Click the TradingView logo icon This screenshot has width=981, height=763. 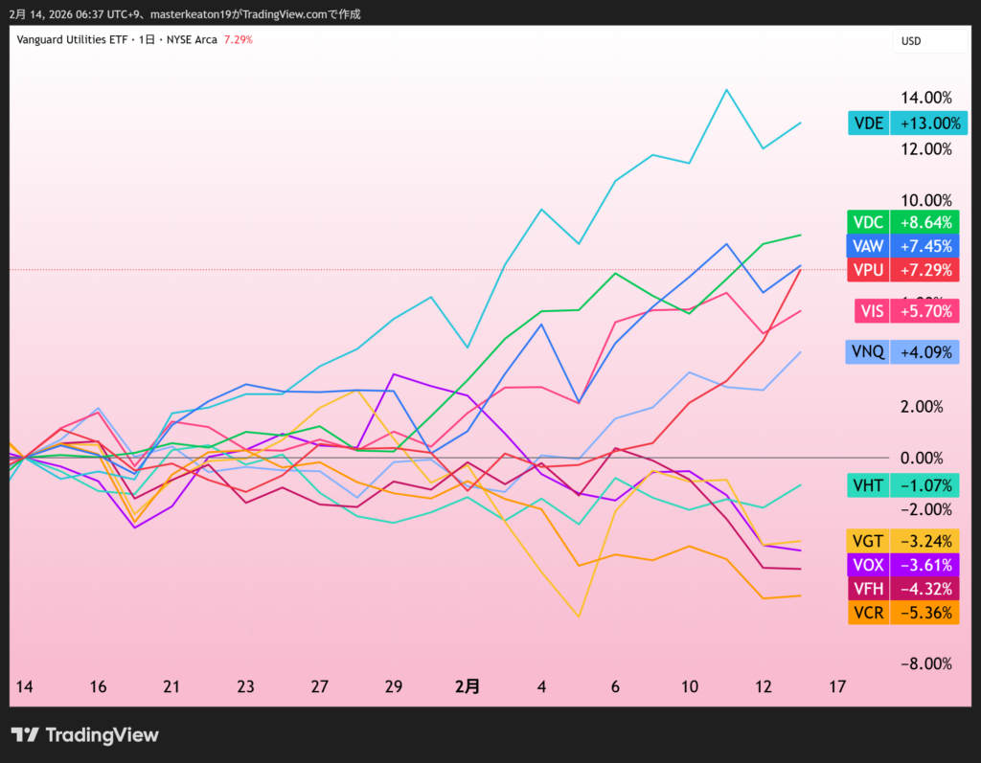click(x=26, y=735)
